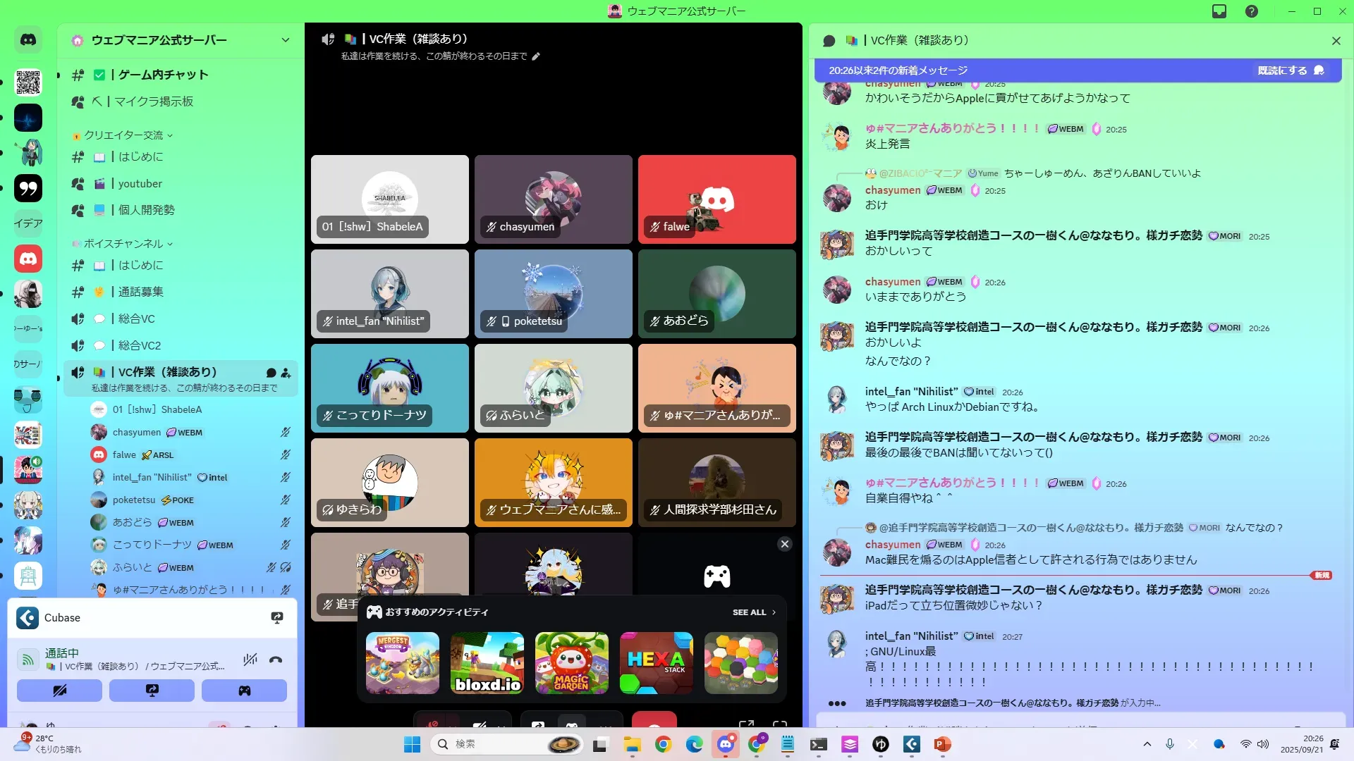Click SEE ALL activities link

[x=753, y=612]
